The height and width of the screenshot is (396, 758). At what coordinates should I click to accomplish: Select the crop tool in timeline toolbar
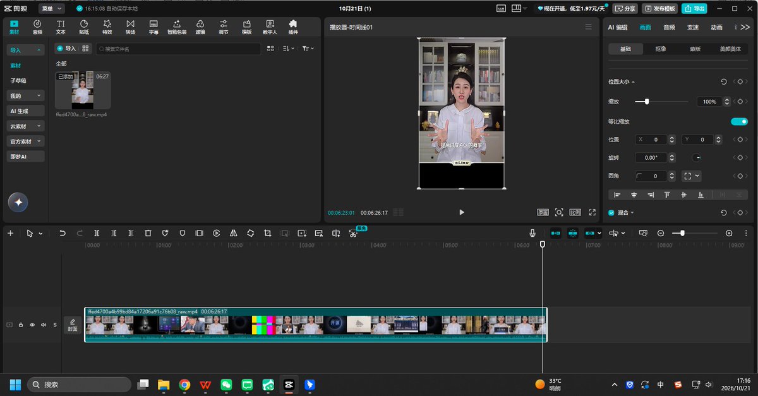268,233
